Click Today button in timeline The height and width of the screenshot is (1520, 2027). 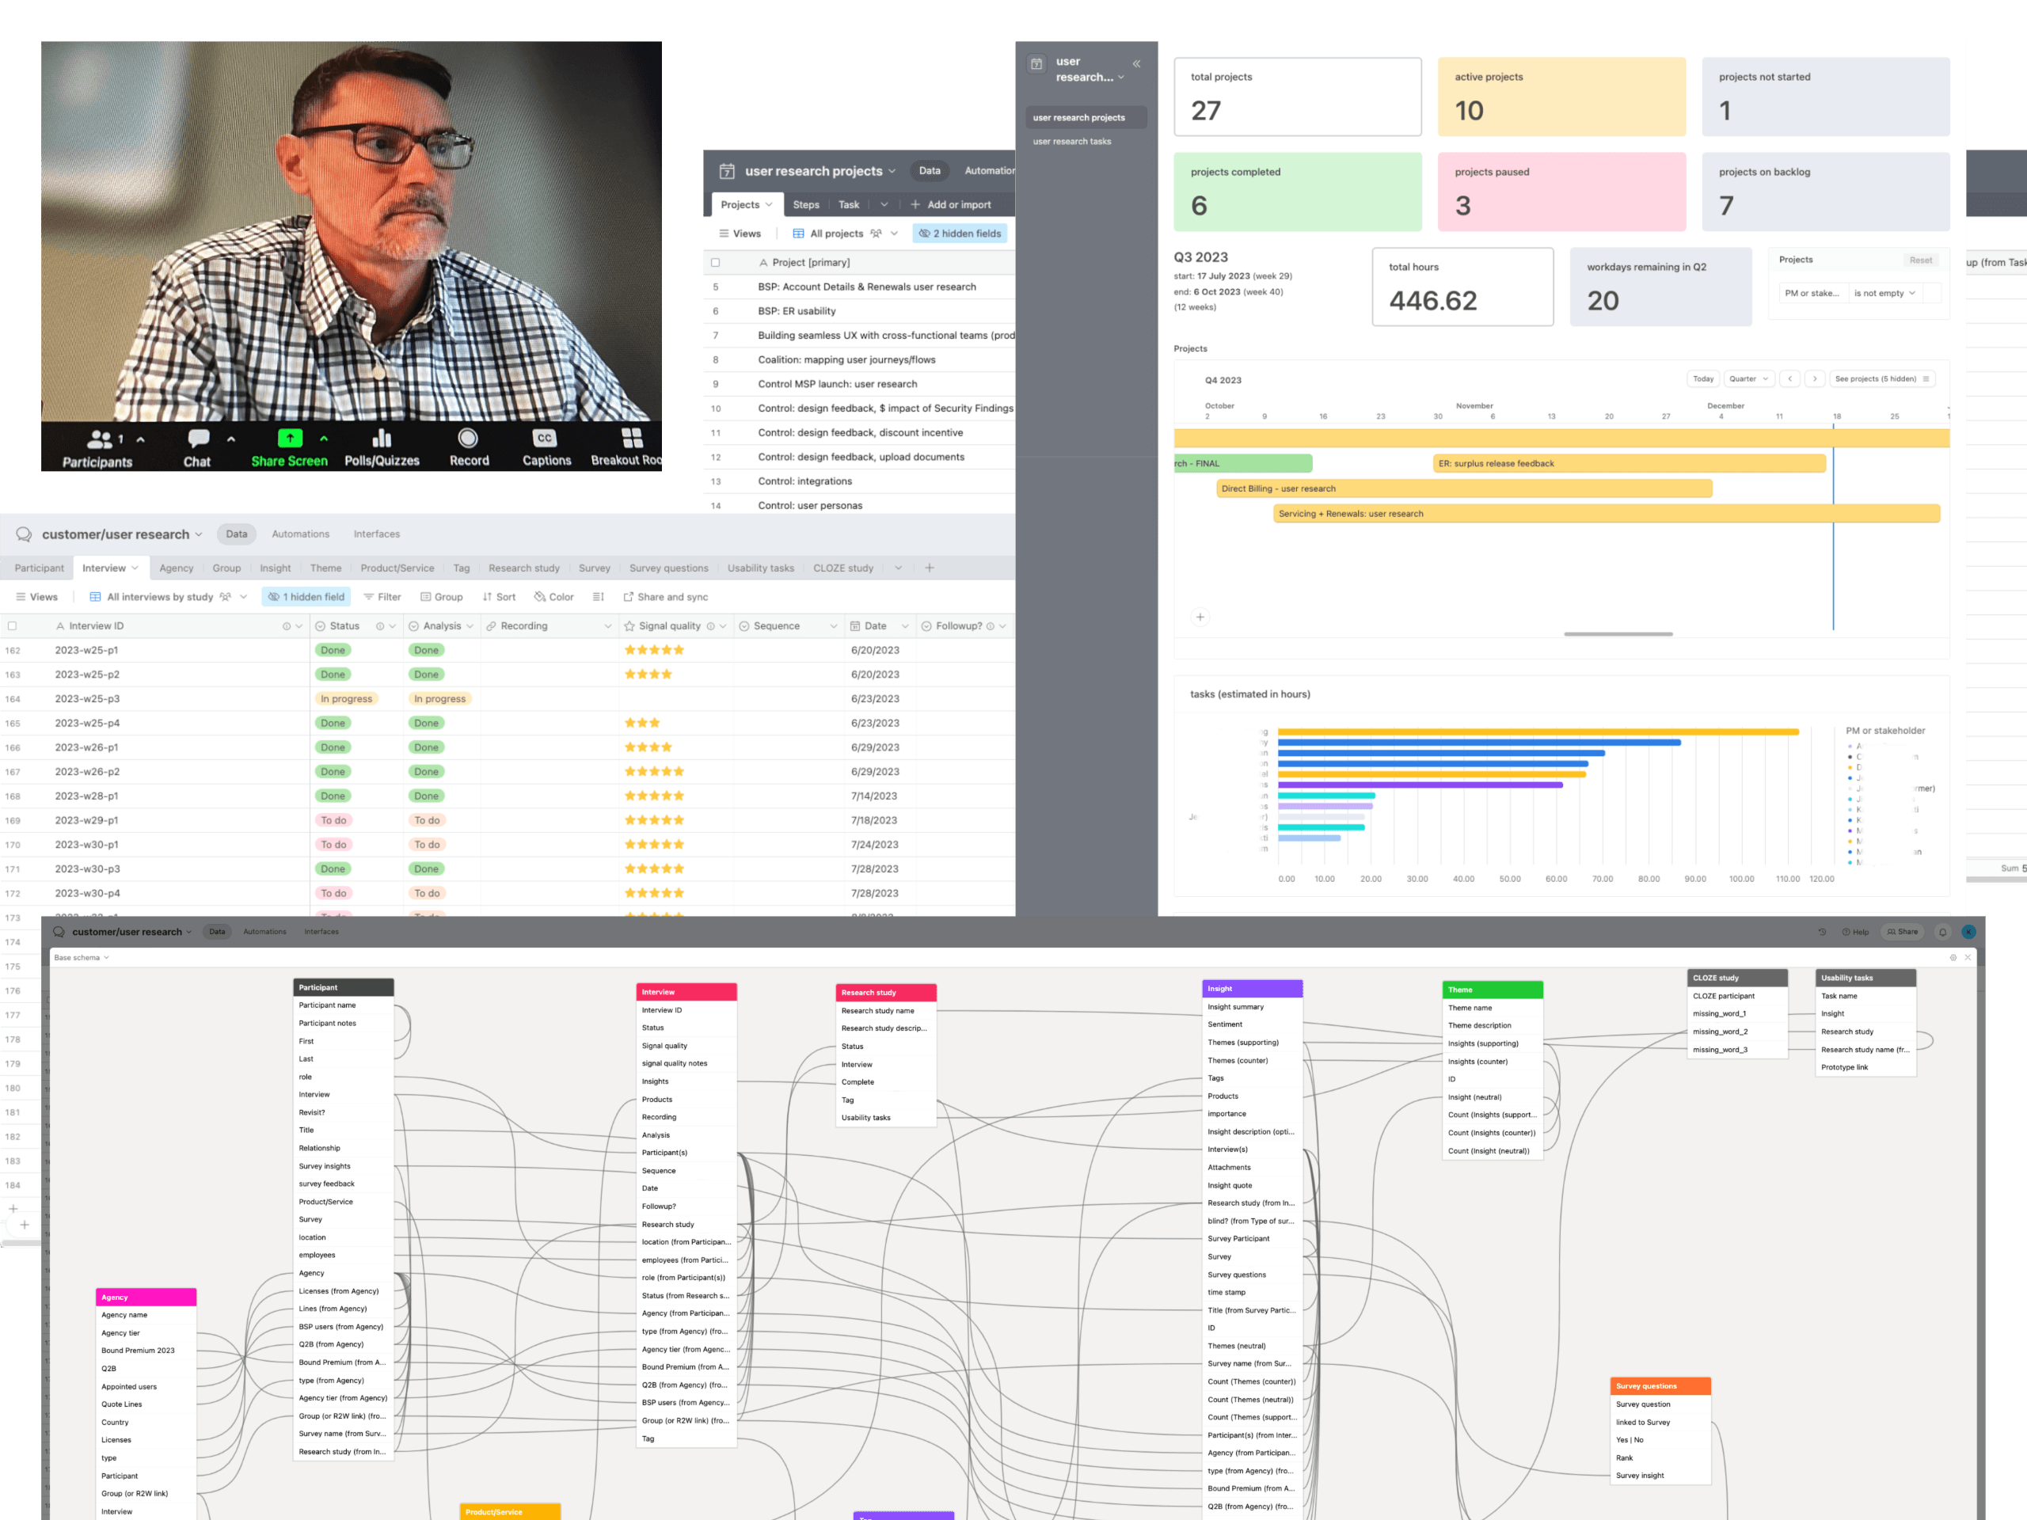(x=1702, y=378)
